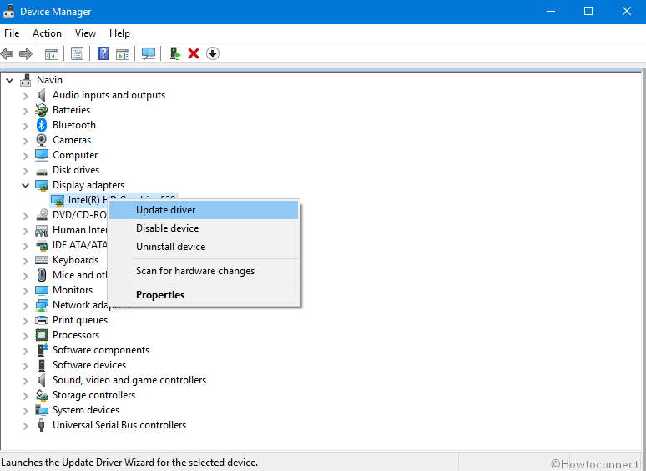Click the black down-arrow circle toolbar icon
The image size is (646, 471).
[213, 53]
